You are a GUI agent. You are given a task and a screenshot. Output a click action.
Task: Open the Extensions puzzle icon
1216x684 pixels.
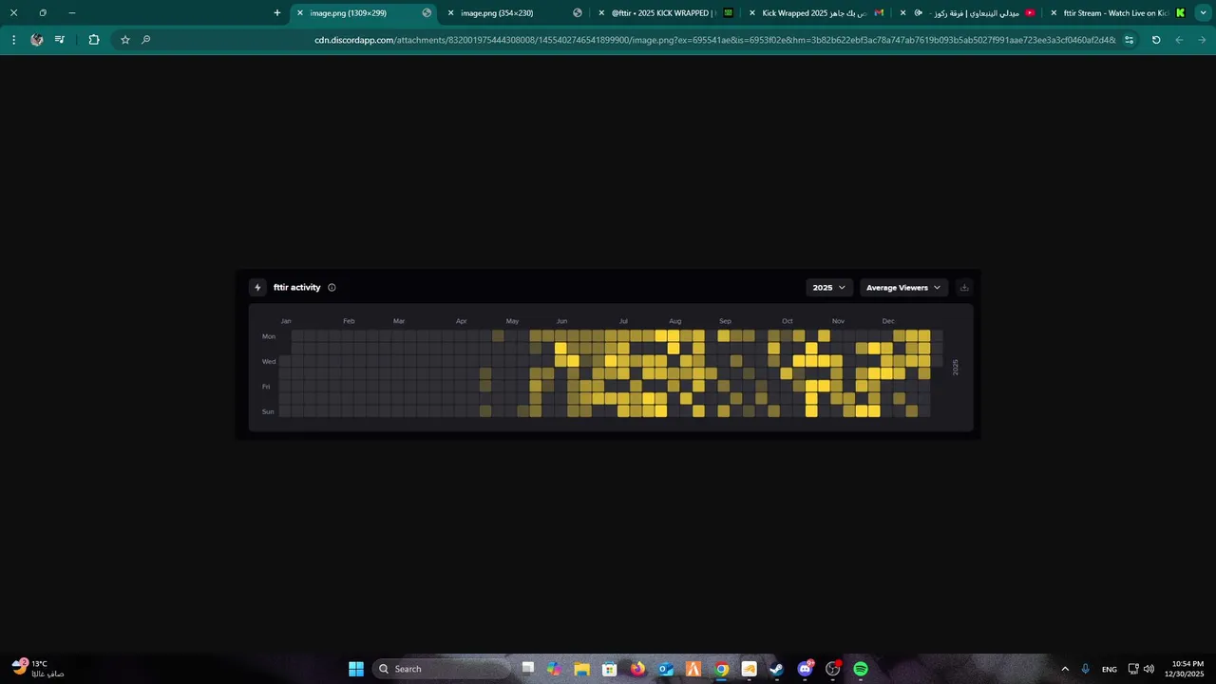pyautogui.click(x=93, y=40)
